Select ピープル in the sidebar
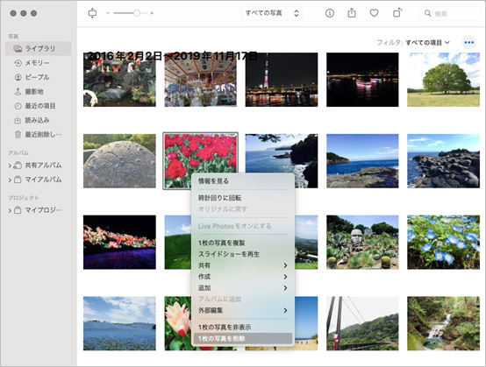This screenshot has width=486, height=367. (38, 77)
